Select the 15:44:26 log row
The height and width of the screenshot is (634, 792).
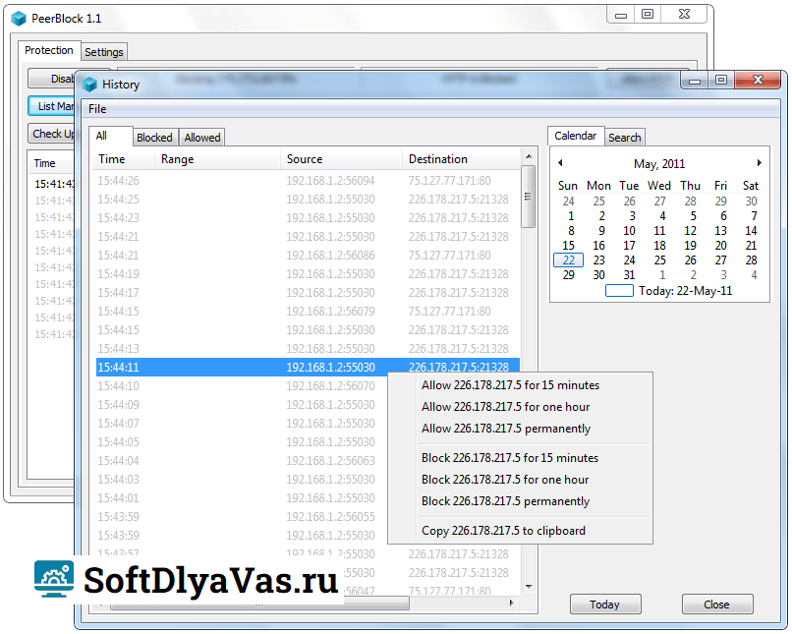click(308, 180)
